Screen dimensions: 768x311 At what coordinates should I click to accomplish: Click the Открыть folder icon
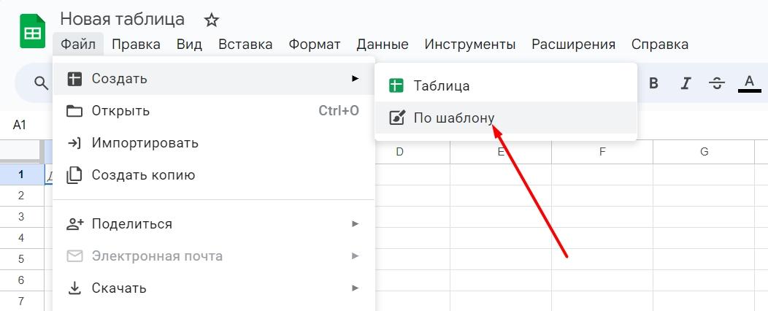click(74, 111)
